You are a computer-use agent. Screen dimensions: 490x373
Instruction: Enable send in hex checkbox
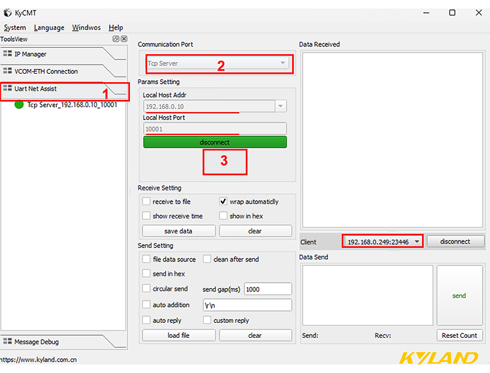tap(146, 273)
